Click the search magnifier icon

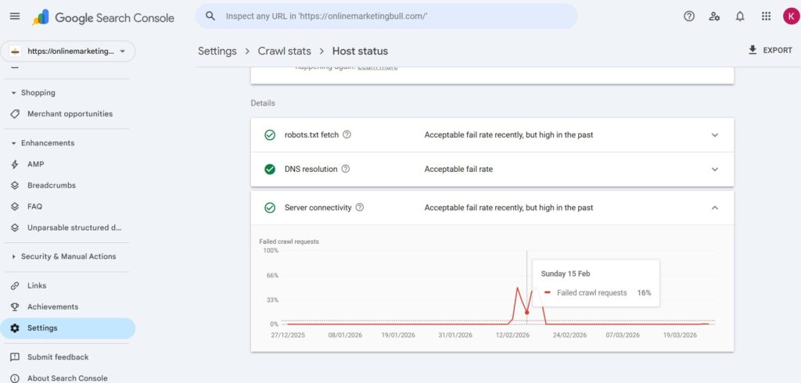(x=210, y=16)
